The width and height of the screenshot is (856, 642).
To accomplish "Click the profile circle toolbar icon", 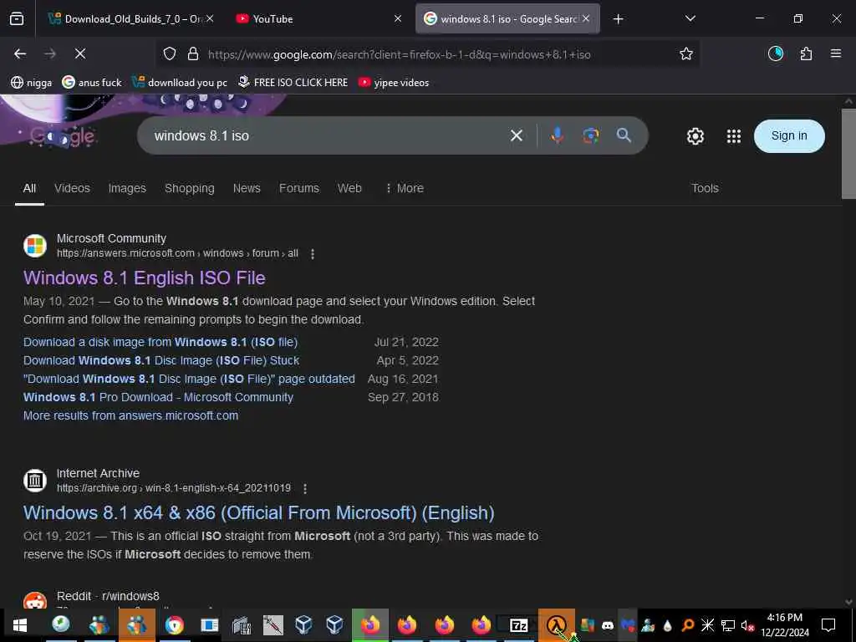I will [775, 53].
